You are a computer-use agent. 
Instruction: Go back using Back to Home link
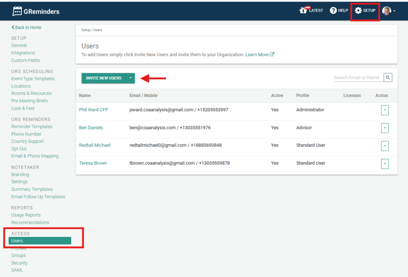point(26,28)
